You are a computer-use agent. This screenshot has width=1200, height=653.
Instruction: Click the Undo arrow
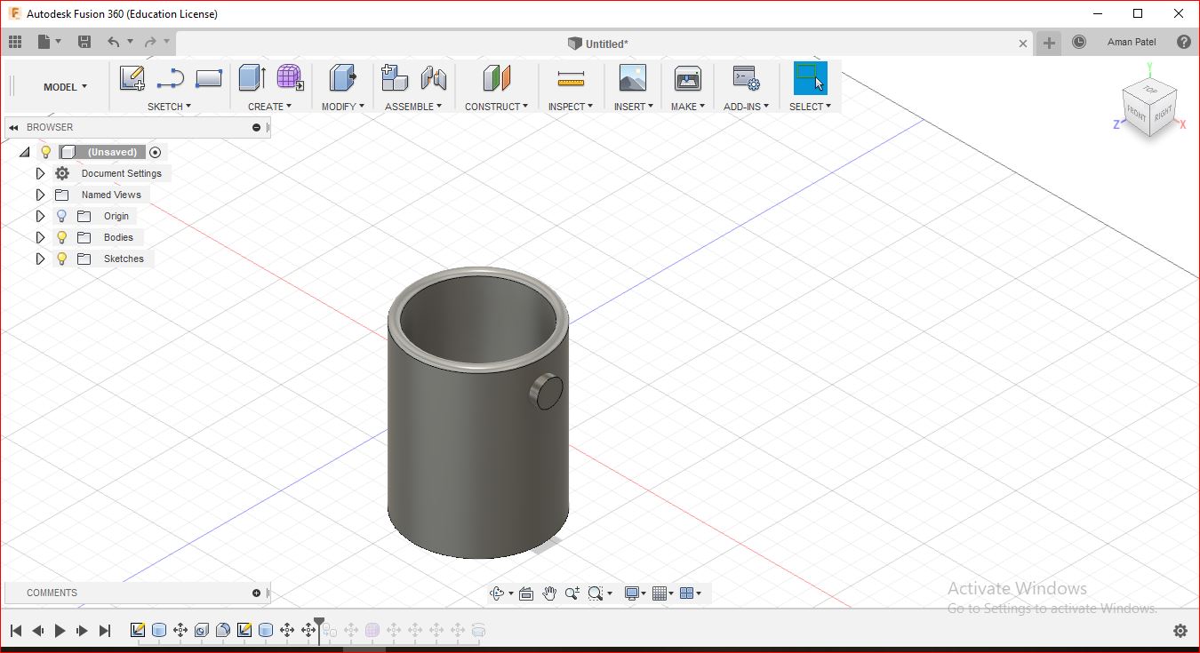113,42
